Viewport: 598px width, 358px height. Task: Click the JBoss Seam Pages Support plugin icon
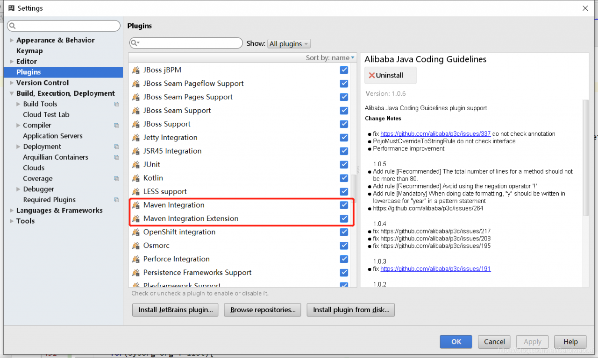pyautogui.click(x=136, y=97)
